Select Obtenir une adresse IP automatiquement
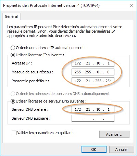 [x=13, y=48]
